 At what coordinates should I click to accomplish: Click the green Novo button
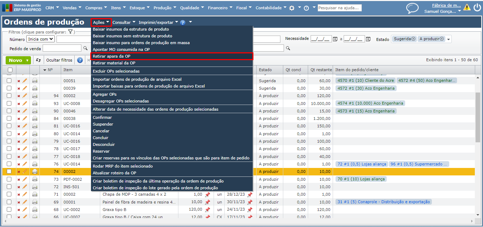coord(15,60)
